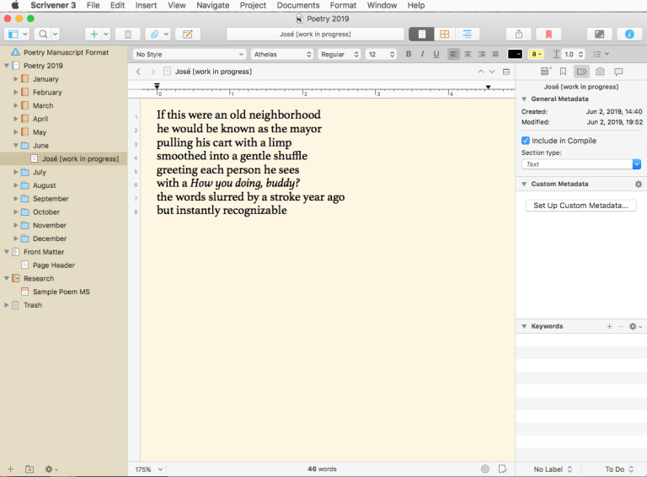Switch to corkboard view mode
This screenshot has width=647, height=477.
444,35
